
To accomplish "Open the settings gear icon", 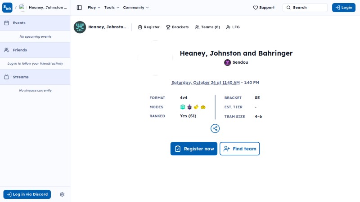I will click(x=62, y=194).
